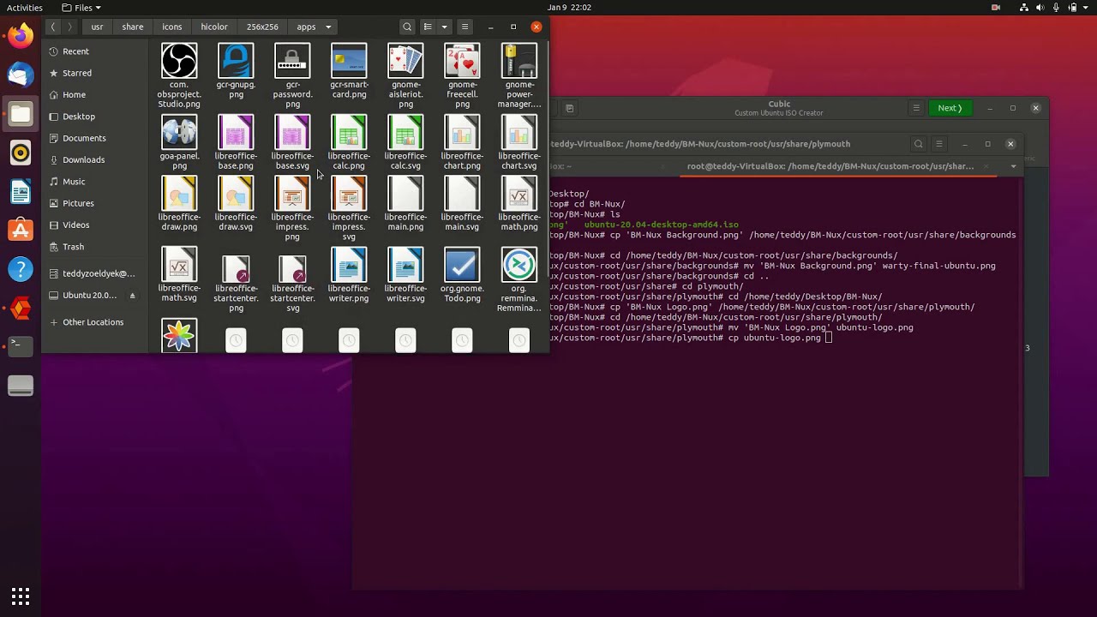Select libreoffice-writer.png file
Screen dimensions: 1097x617
tap(349, 274)
